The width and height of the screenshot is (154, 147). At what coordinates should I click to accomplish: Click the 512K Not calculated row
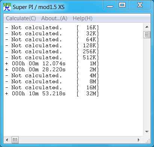(x=52, y=58)
